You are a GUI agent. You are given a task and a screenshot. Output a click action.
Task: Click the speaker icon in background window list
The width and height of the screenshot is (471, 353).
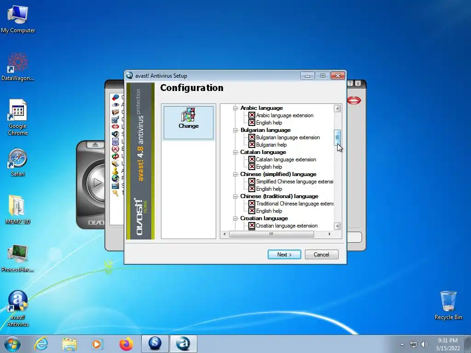115,134
